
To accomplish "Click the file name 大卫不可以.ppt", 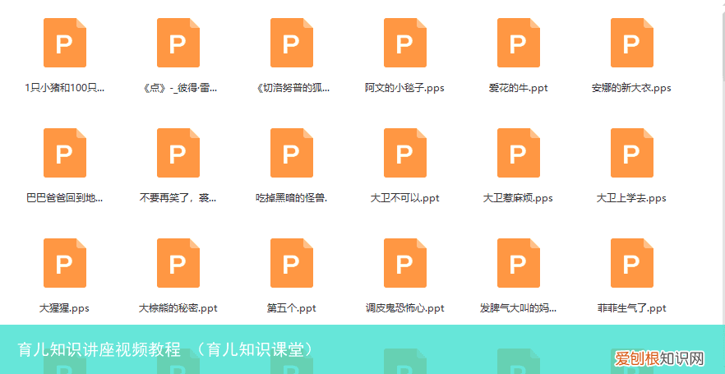I will click(x=405, y=198).
